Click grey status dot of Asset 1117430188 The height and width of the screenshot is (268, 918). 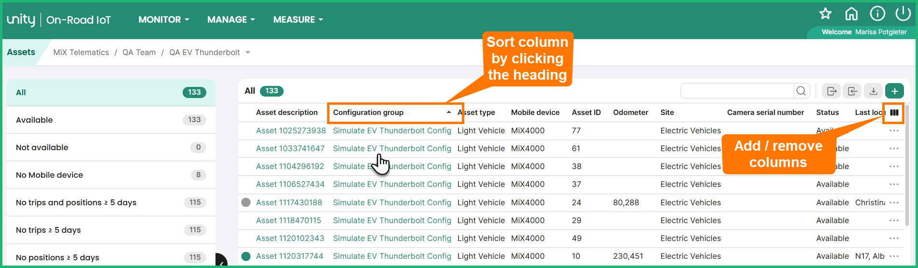pyautogui.click(x=246, y=202)
